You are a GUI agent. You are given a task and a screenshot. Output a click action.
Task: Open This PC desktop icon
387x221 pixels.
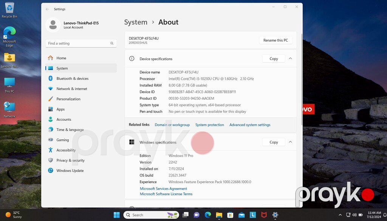9,85
